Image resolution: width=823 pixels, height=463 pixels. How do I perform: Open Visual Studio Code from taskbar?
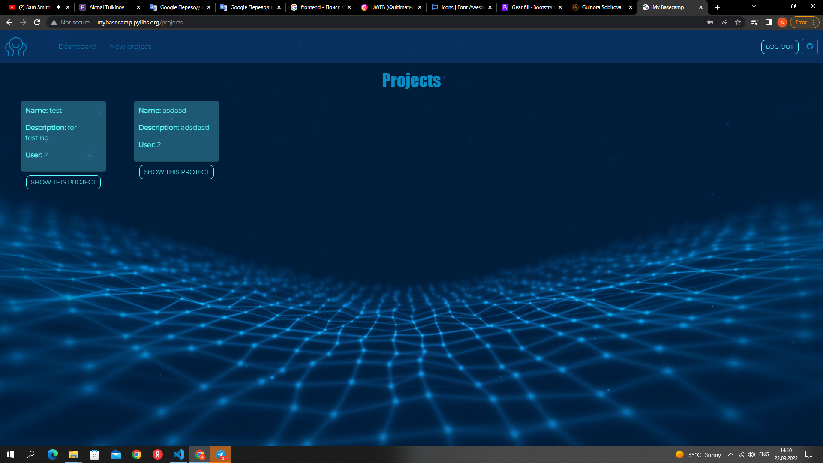point(178,454)
